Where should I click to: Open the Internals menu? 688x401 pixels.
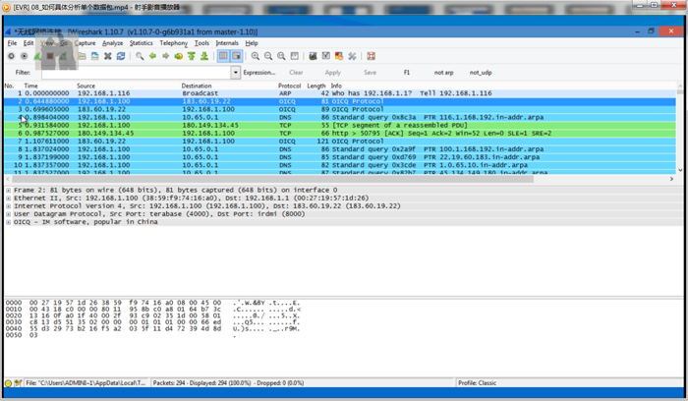pyautogui.click(x=227, y=43)
